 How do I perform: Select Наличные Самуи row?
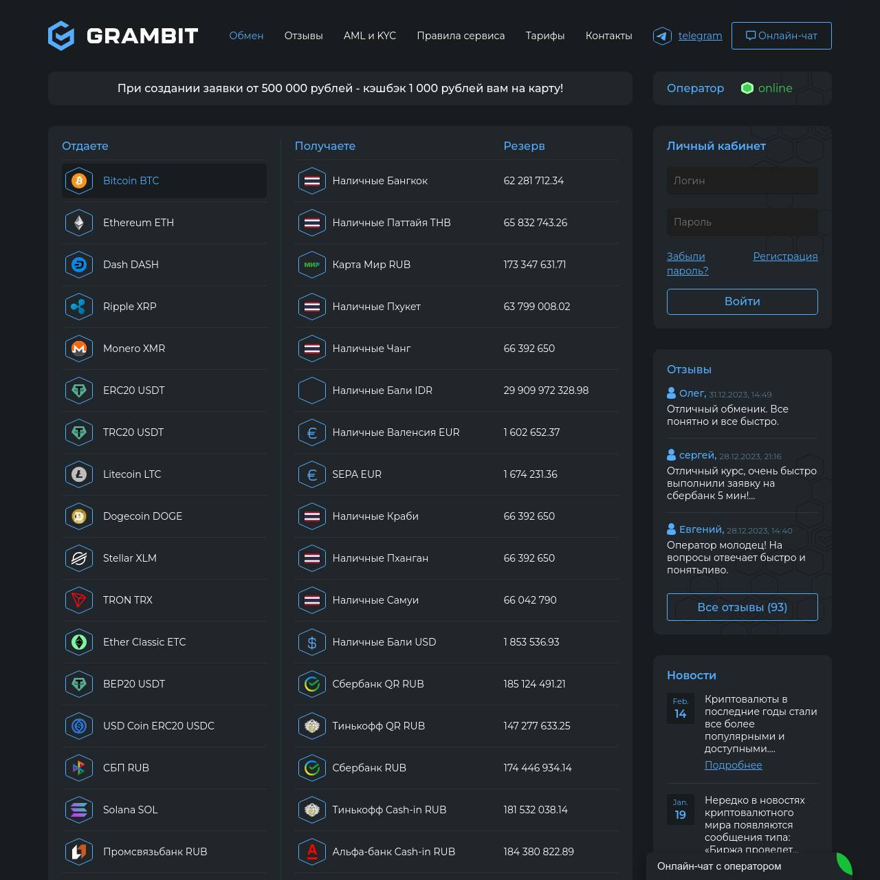[456, 600]
